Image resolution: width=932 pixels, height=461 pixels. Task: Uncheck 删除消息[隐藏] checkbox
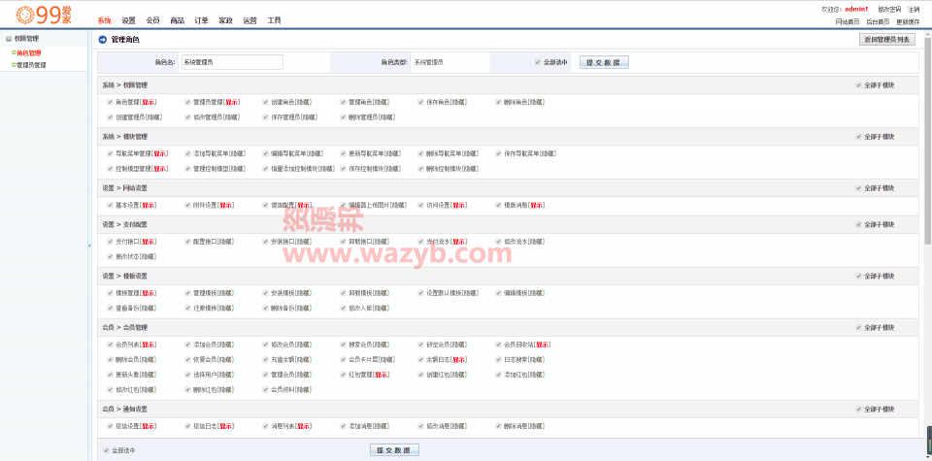tap(499, 426)
